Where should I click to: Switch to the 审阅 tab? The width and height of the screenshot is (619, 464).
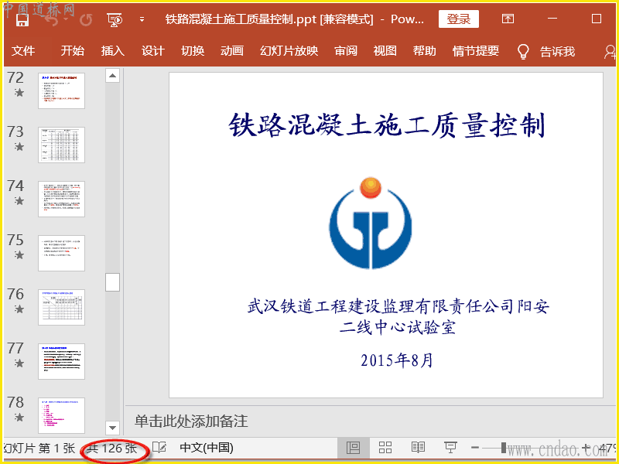tap(345, 50)
